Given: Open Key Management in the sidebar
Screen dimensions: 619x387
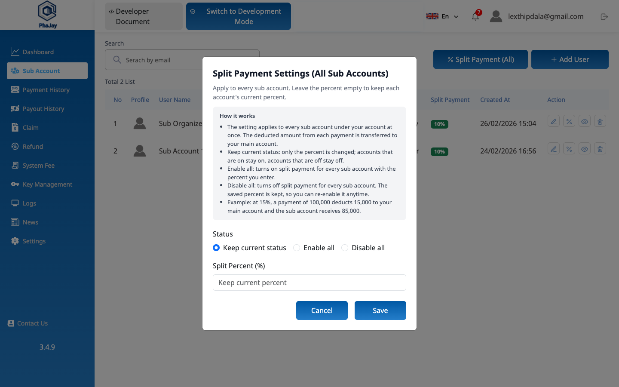Looking at the screenshot, I should 47,184.
